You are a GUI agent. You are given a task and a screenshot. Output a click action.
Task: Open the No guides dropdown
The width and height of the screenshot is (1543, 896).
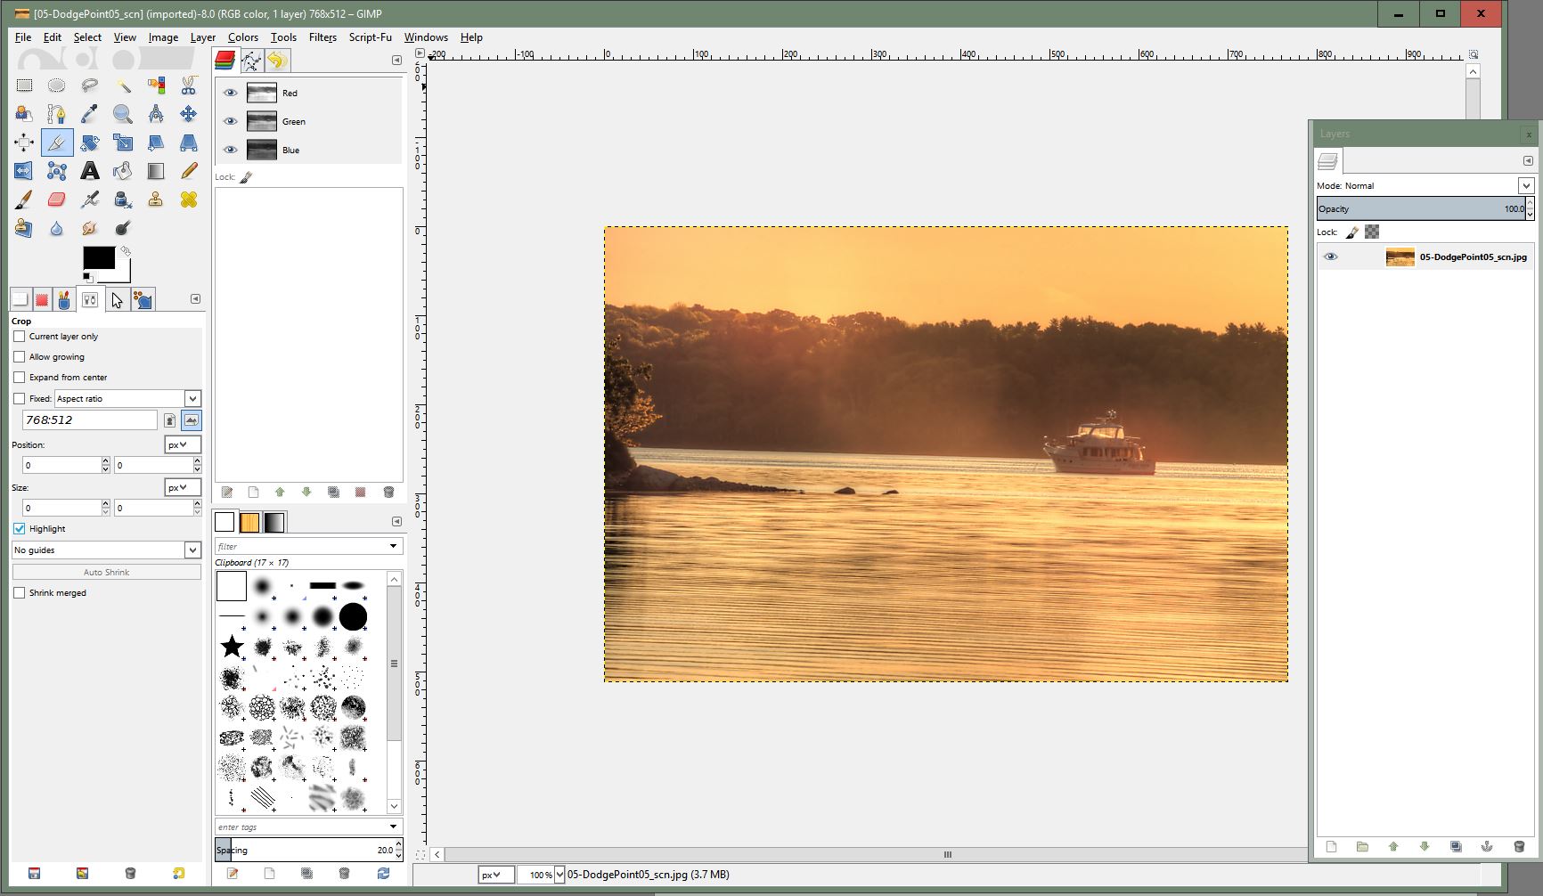click(107, 550)
